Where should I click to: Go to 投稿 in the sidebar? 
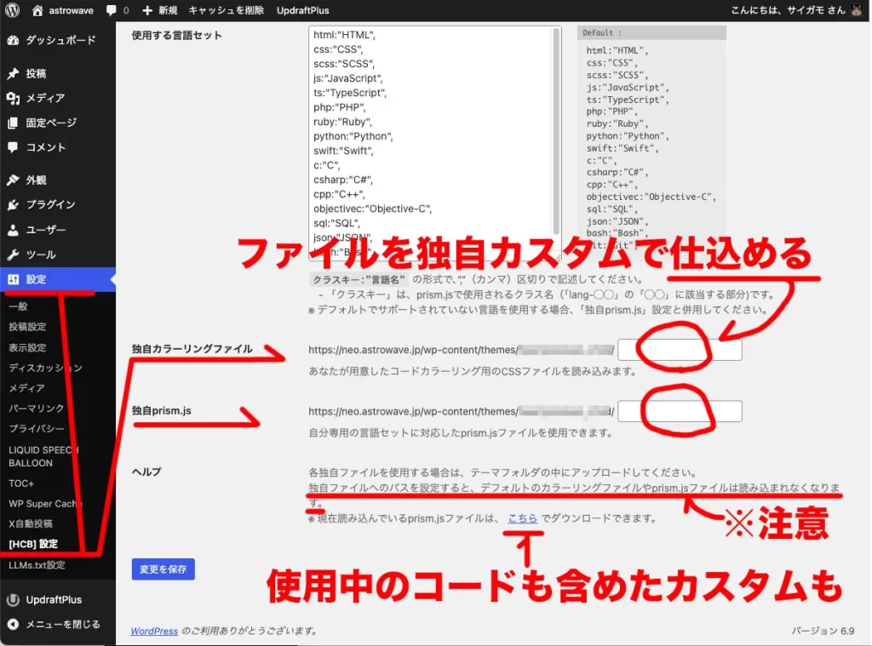coord(36,74)
